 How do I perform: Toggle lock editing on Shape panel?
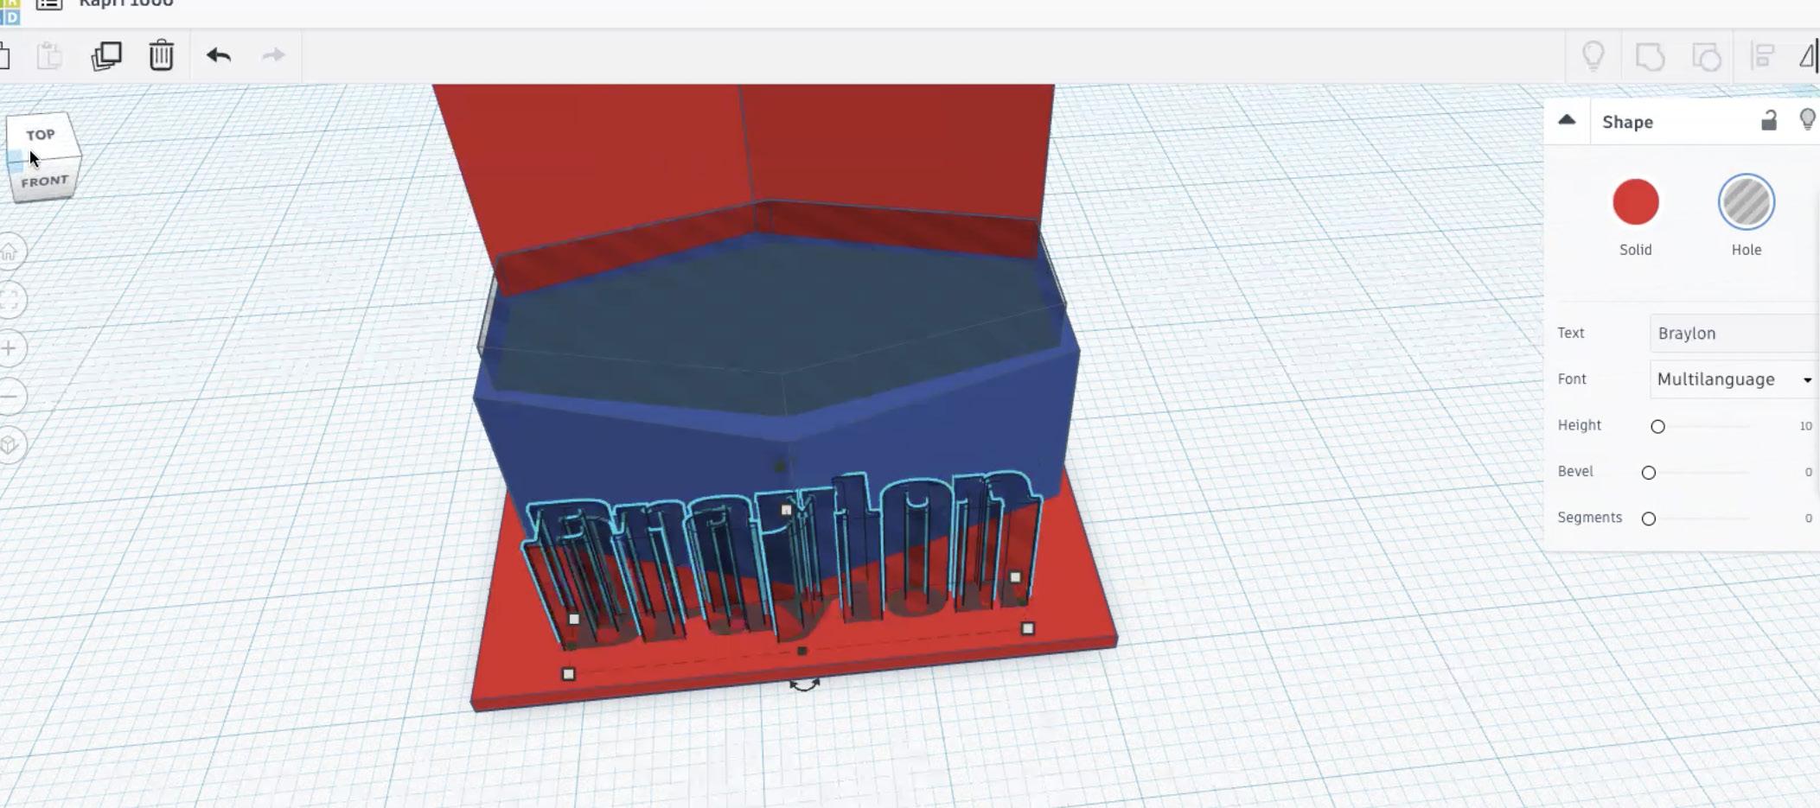[1769, 120]
